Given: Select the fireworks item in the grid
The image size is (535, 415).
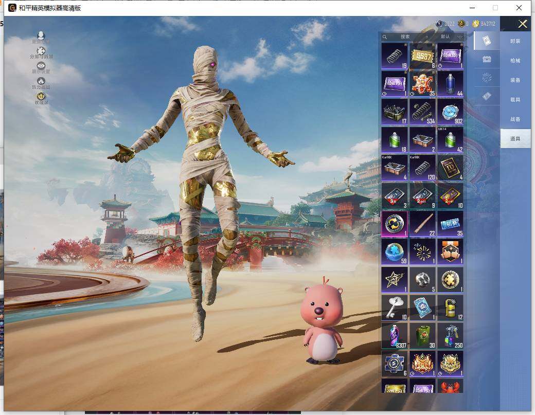Looking at the screenshot, I should (x=422, y=251).
